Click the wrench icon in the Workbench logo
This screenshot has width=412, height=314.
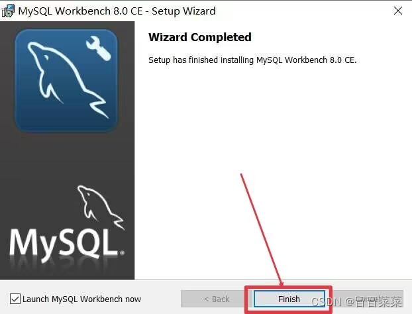click(99, 48)
